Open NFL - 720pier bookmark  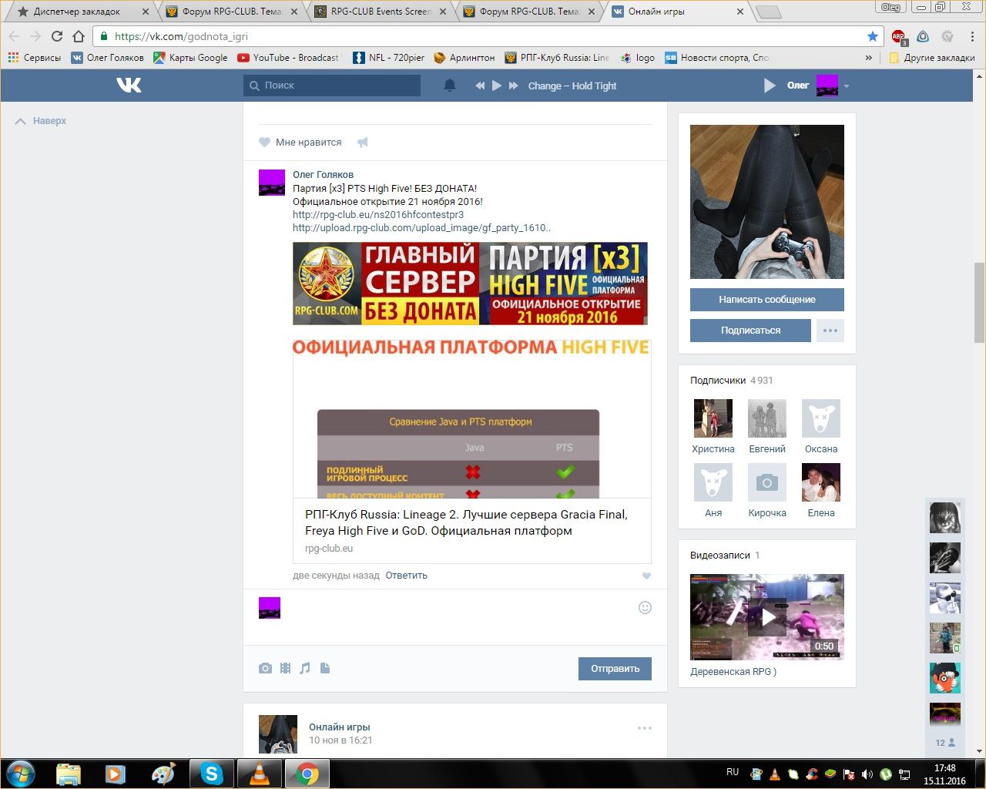[389, 58]
